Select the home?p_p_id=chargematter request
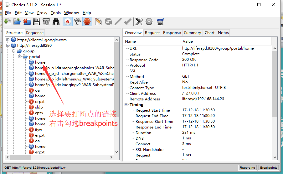The width and height of the screenshot is (283, 174). (x=75, y=73)
